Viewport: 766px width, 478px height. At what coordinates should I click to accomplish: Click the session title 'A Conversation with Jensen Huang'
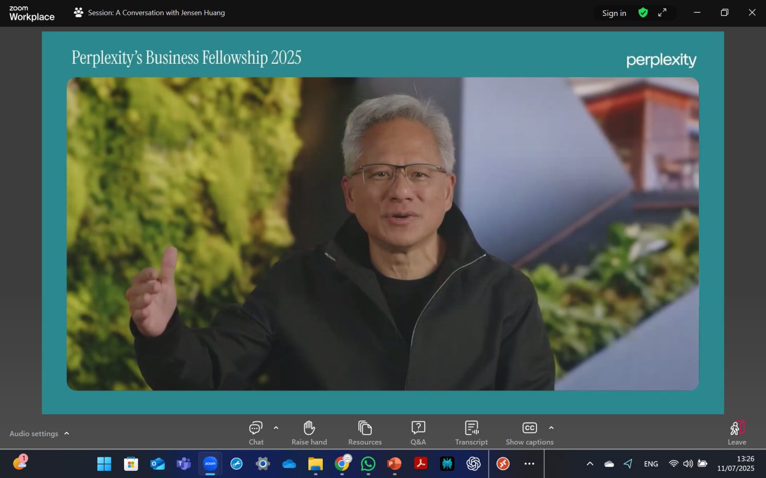(x=170, y=12)
